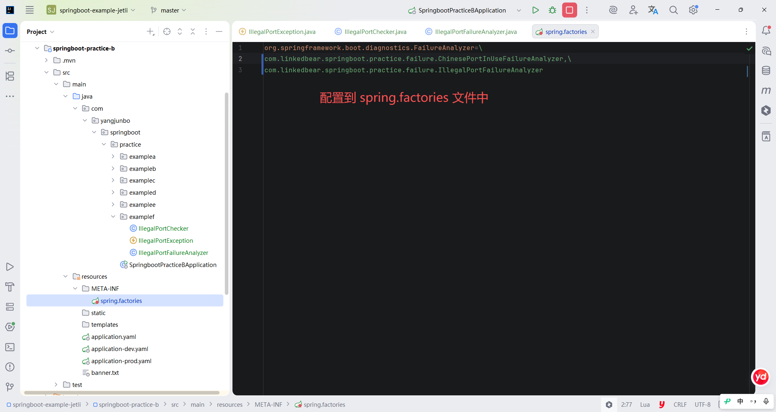The height and width of the screenshot is (412, 776).
Task: Select SpringbootPracticeBApplication in tree
Action: click(173, 265)
